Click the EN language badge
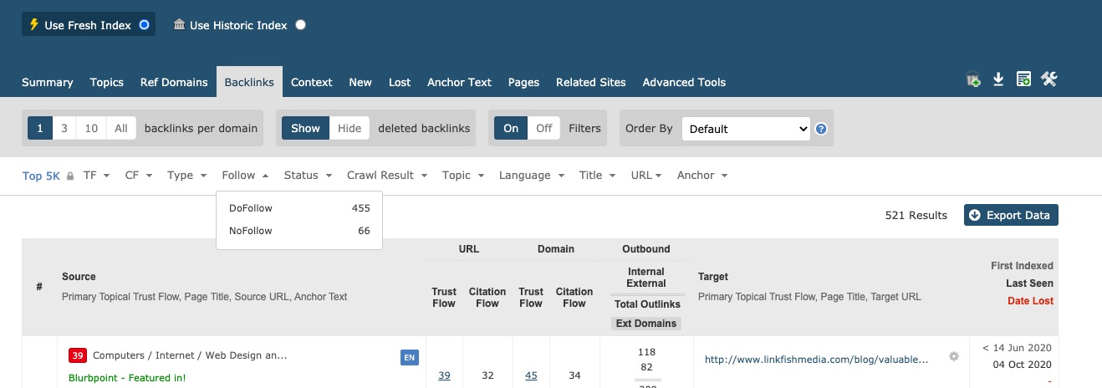This screenshot has height=388, width=1102. [x=409, y=358]
